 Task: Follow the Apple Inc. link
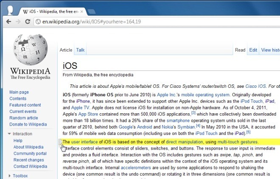click(167, 95)
